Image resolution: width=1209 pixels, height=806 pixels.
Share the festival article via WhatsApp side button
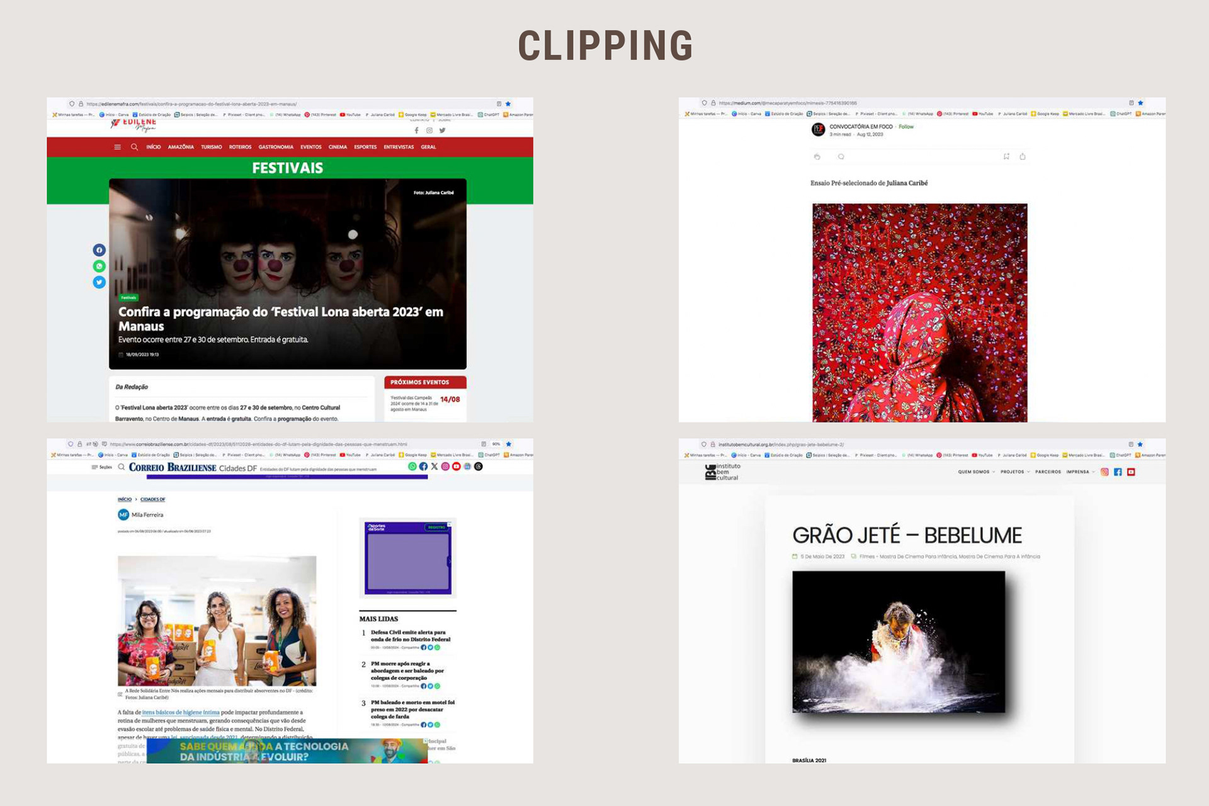(99, 266)
